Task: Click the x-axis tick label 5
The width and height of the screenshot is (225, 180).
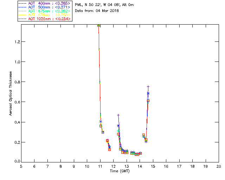Action: tap(21, 166)
